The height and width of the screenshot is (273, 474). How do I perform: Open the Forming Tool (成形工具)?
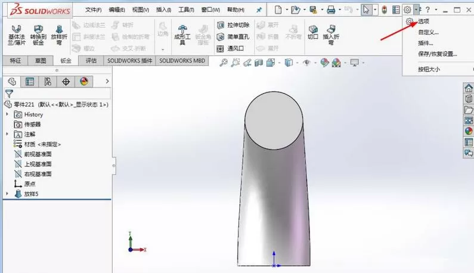(182, 35)
